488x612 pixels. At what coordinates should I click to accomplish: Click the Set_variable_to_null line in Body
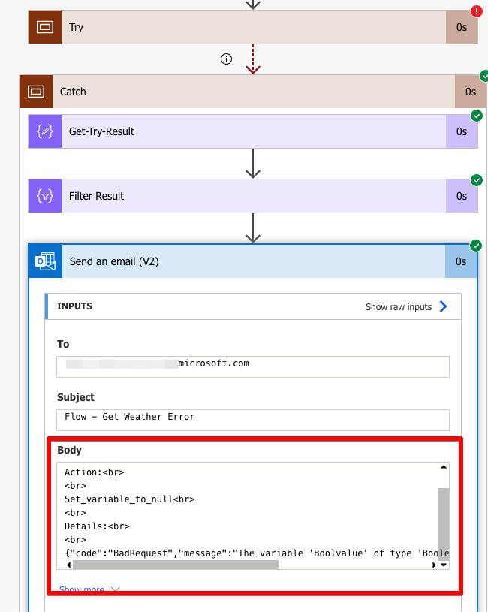click(130, 499)
